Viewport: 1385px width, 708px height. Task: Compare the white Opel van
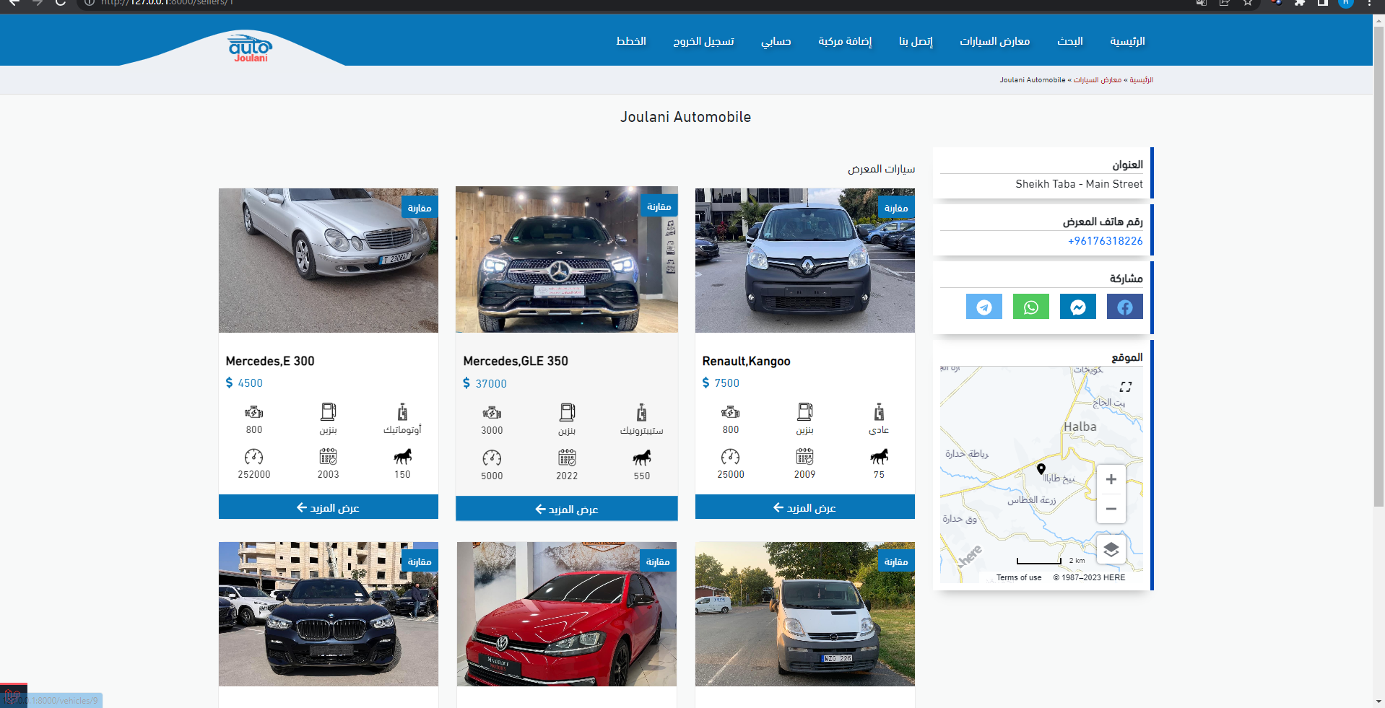point(896,561)
